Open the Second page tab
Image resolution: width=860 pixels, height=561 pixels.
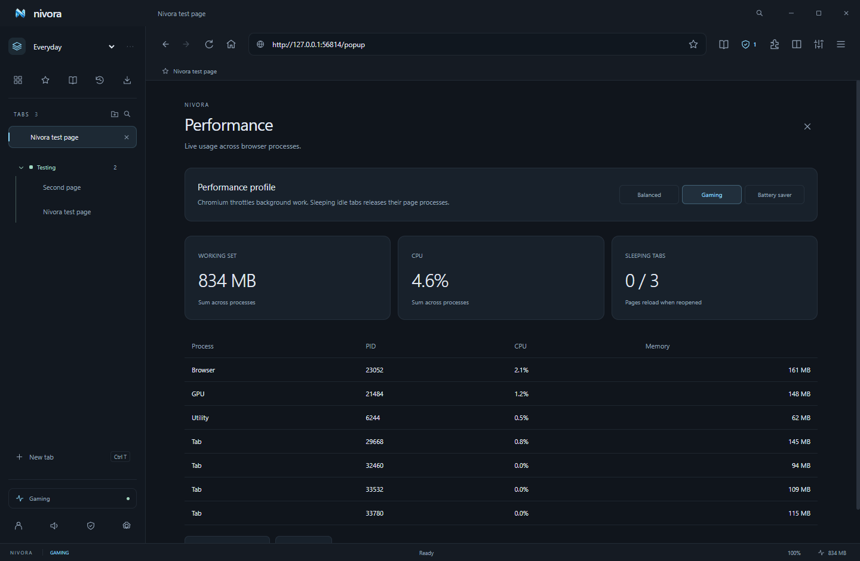pyautogui.click(x=62, y=187)
